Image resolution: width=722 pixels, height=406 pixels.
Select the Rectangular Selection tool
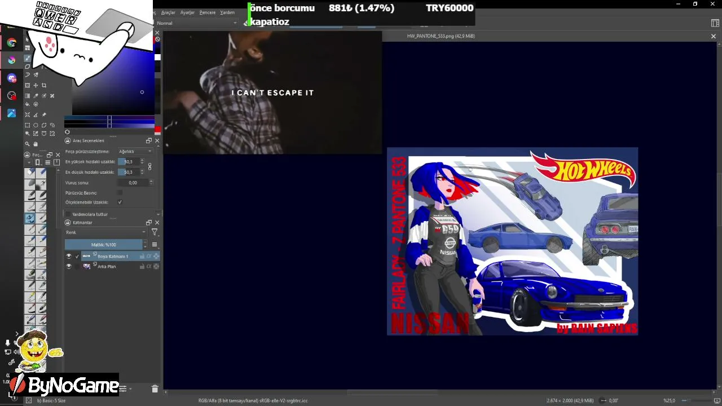coord(27,125)
